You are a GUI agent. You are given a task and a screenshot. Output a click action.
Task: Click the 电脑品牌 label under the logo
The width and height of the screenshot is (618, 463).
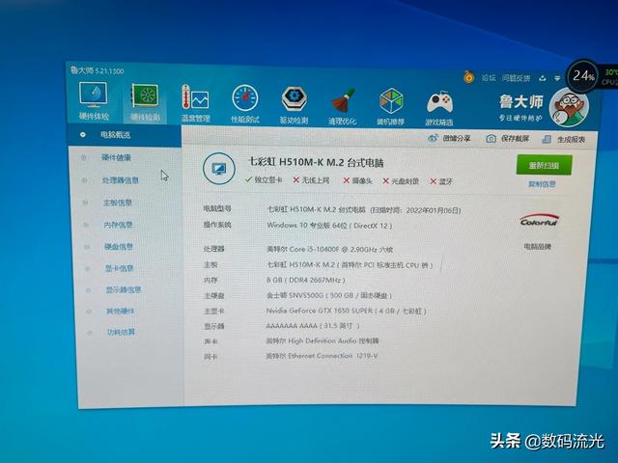537,247
